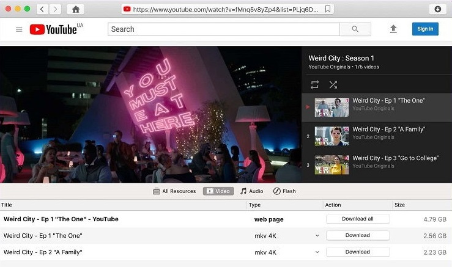Select Weird City Ep 3 thumbnail in playlist
This screenshot has width=452, height=267.
coord(331,164)
